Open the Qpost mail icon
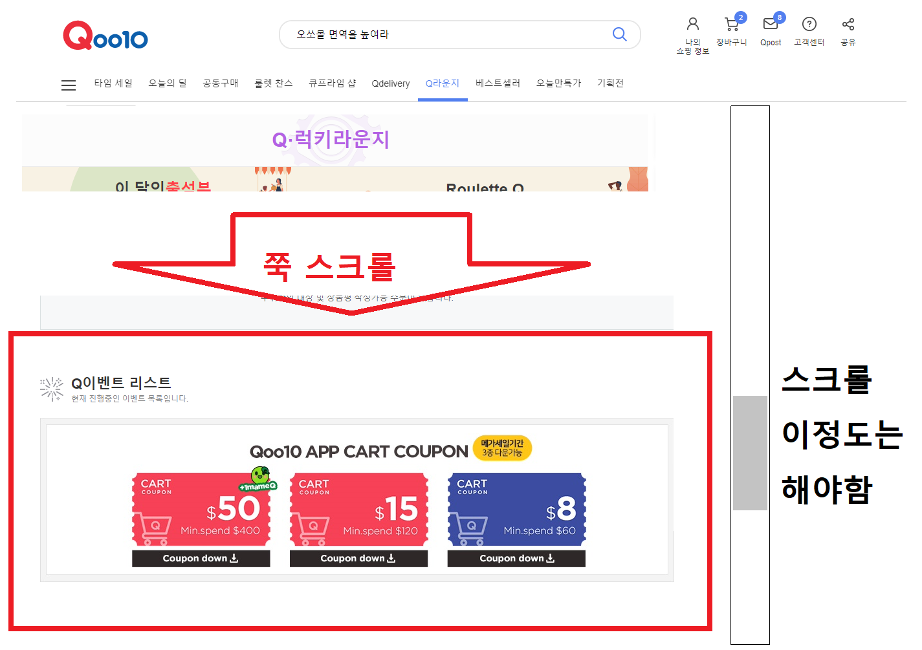Viewport: 922px width, 650px height. pos(771,24)
